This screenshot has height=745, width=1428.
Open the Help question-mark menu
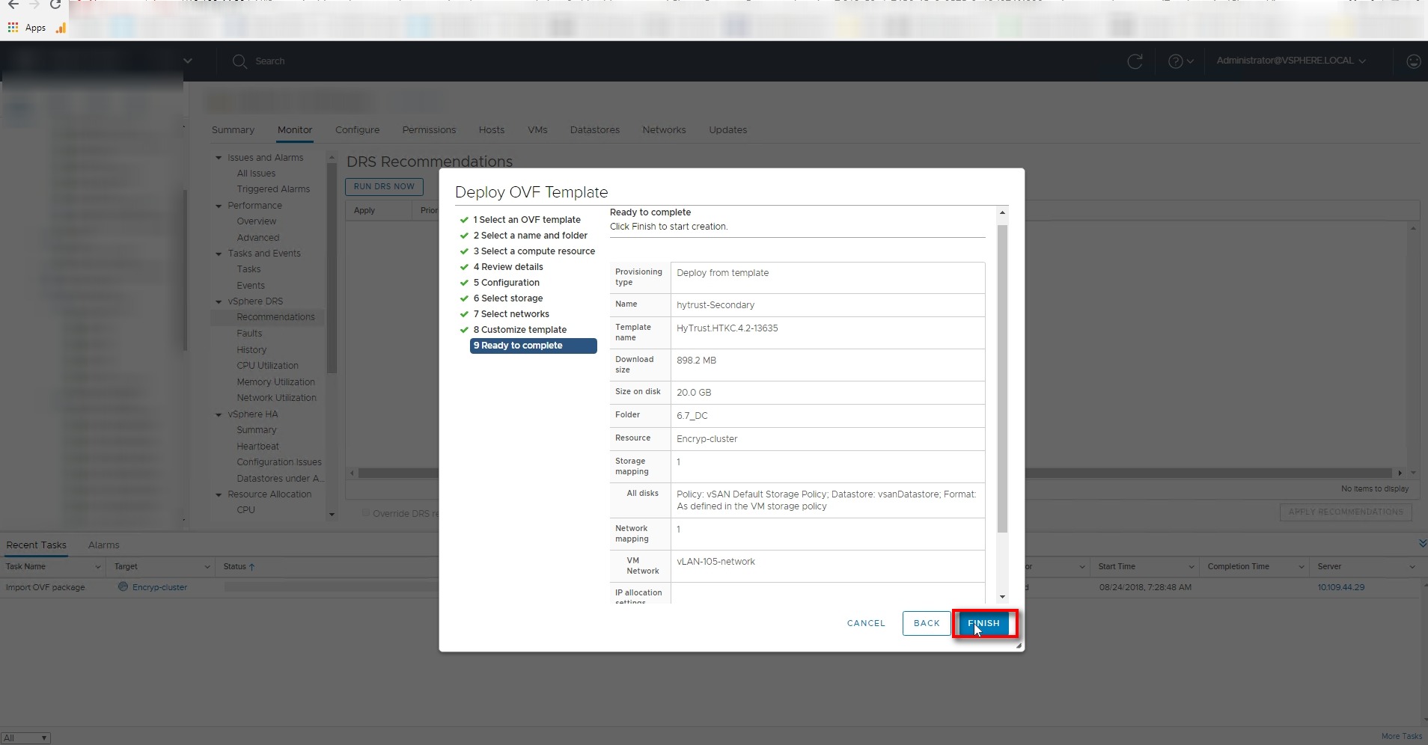point(1180,61)
